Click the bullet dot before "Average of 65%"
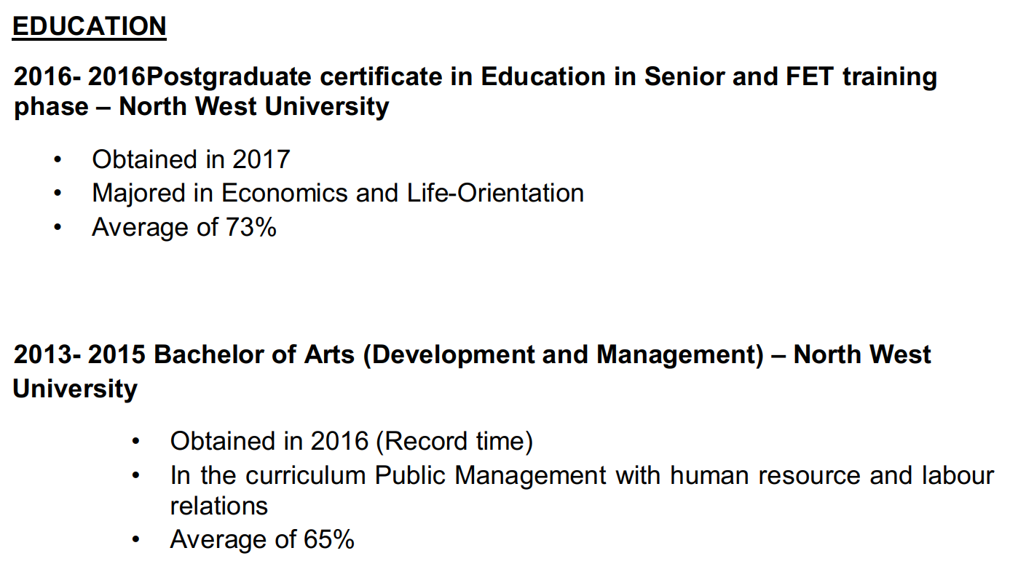1026x580 pixels. click(135, 540)
